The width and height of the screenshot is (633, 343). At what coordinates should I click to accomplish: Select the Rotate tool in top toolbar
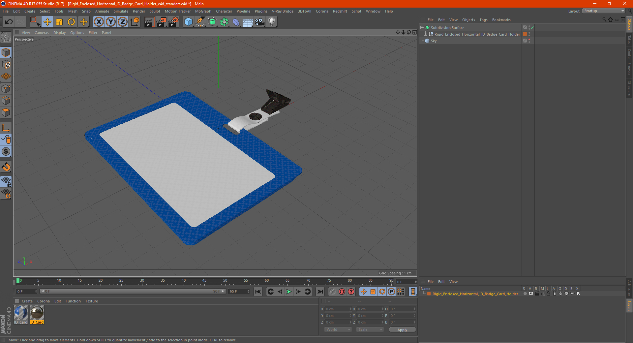tap(71, 22)
